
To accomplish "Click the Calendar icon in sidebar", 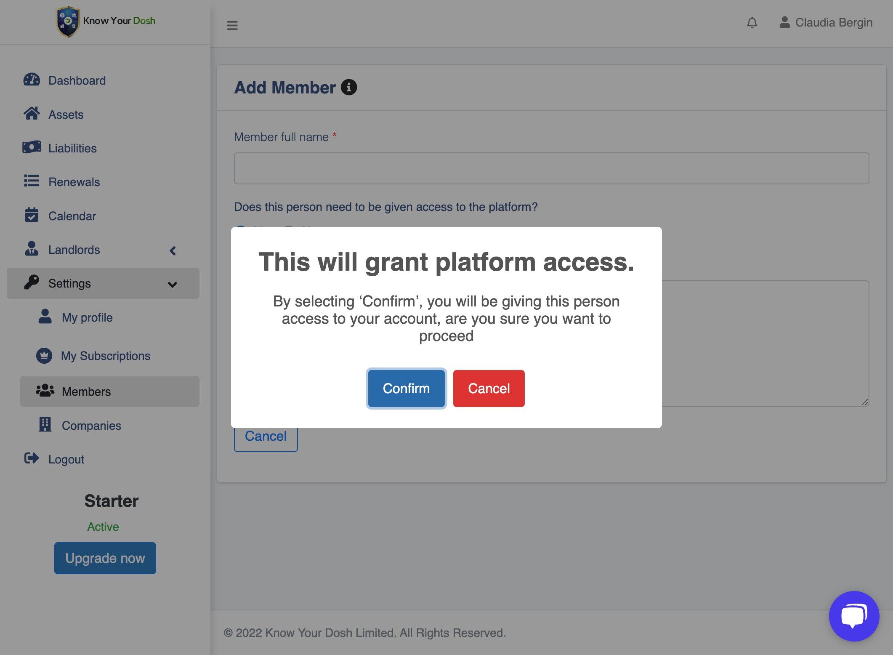I will (32, 215).
